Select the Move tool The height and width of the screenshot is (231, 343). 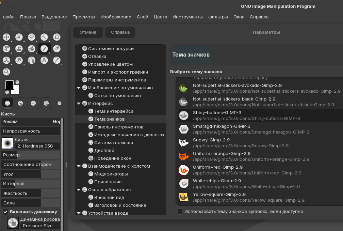point(6,37)
